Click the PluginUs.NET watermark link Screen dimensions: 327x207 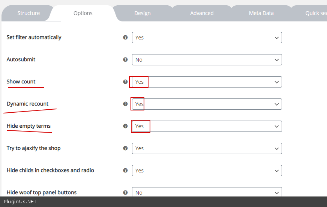21,202
